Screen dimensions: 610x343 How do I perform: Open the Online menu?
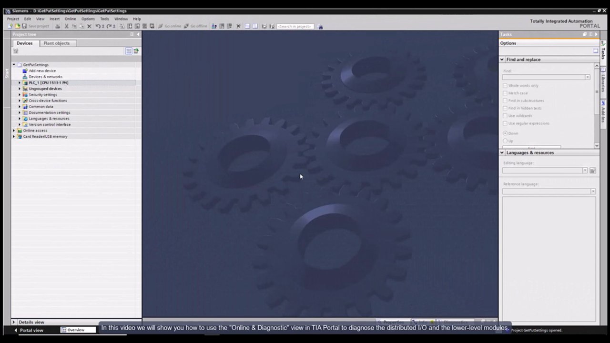click(70, 19)
